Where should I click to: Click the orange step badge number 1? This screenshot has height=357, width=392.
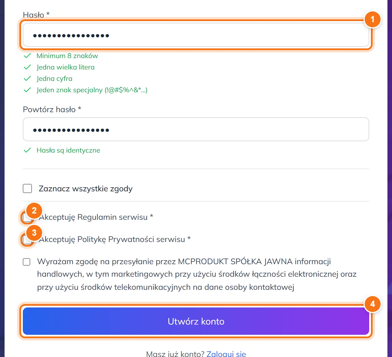(372, 19)
